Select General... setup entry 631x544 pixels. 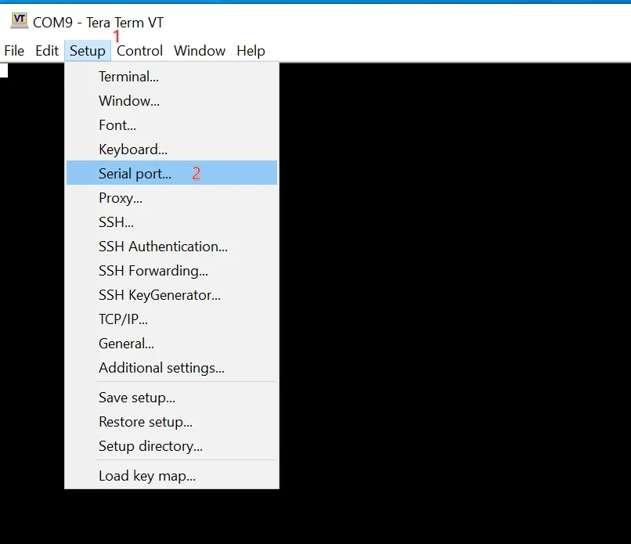pos(171,343)
